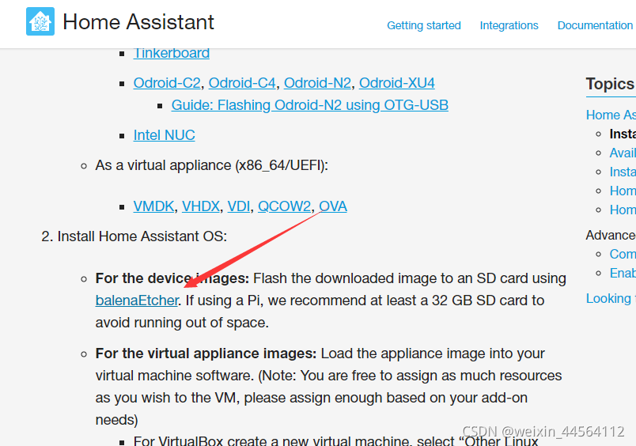The image size is (636, 446).
Task: Click the Advance… sidebar heading
Action: [x=611, y=235]
